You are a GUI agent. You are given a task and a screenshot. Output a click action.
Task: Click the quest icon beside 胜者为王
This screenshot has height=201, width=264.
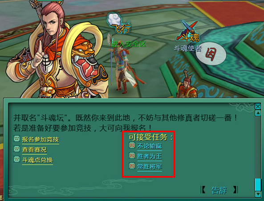[132, 156]
